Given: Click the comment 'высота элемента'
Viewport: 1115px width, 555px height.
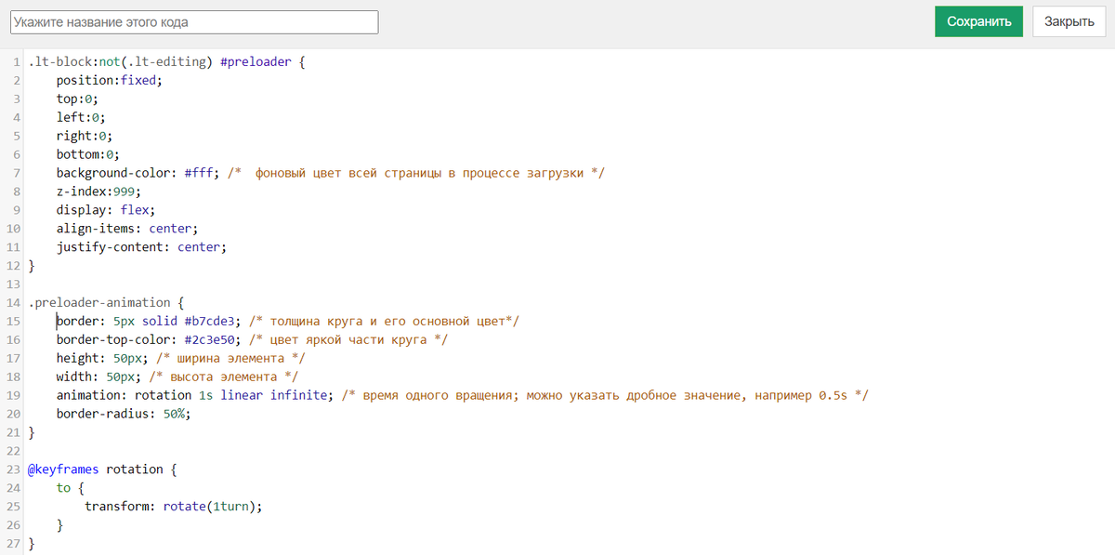Looking at the screenshot, I should pos(224,377).
